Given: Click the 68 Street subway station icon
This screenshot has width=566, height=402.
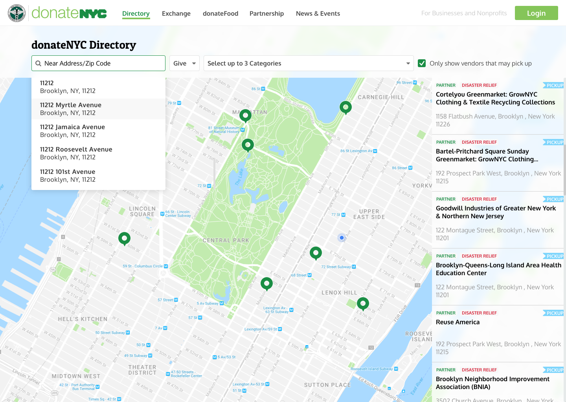Looking at the screenshot, I should point(309,275).
